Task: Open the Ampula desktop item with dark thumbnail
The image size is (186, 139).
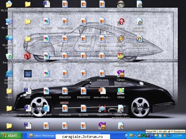Action: (x=28, y=74)
